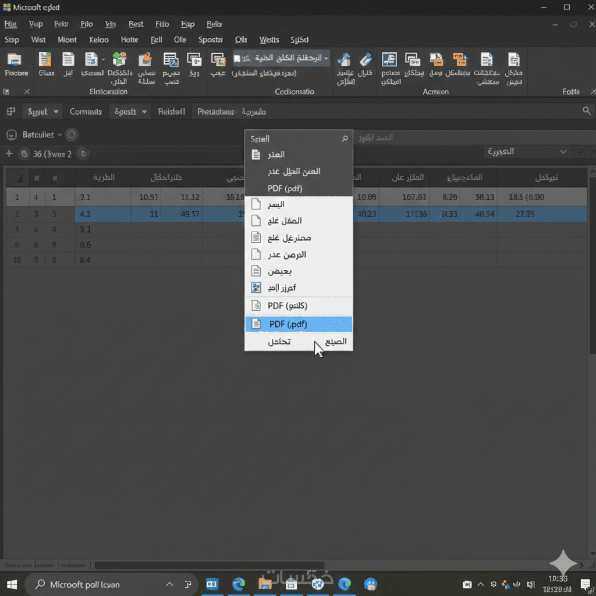This screenshot has width=596, height=596.
Task: Open the 6gesIt dropdown
Action: 130,112
